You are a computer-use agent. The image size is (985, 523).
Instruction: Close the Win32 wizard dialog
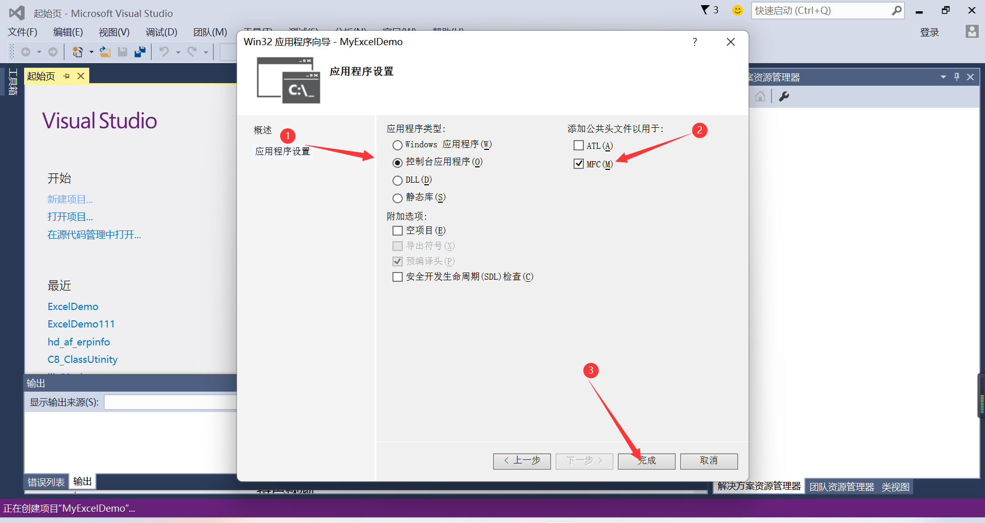coord(731,42)
